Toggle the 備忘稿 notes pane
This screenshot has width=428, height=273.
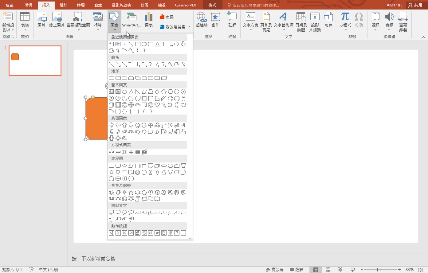point(275,269)
